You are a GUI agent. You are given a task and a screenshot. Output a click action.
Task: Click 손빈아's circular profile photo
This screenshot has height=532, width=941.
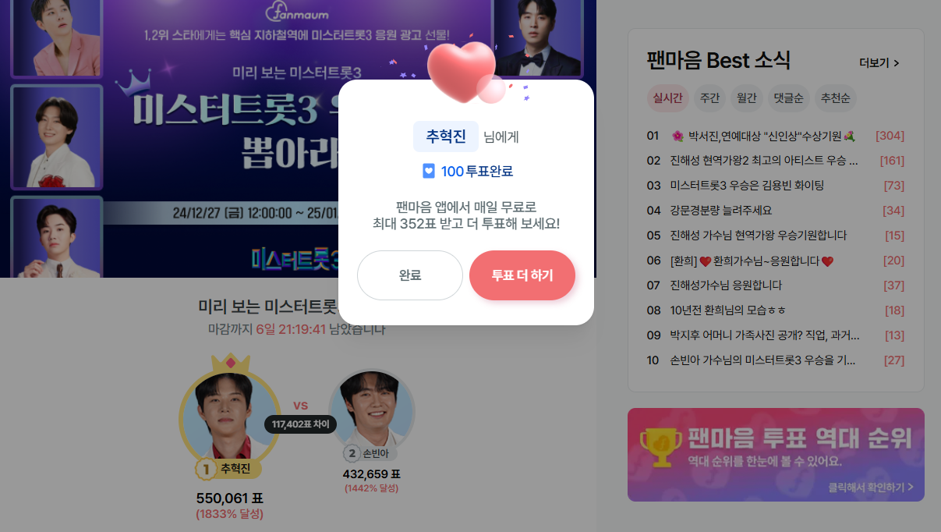[x=371, y=410]
